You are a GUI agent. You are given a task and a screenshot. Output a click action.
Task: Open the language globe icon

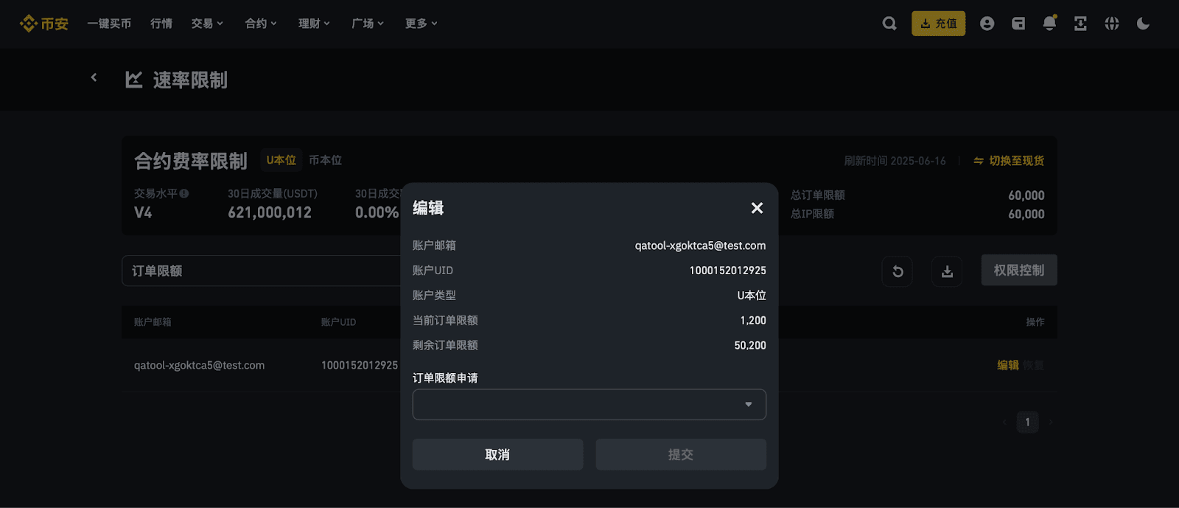tap(1112, 24)
